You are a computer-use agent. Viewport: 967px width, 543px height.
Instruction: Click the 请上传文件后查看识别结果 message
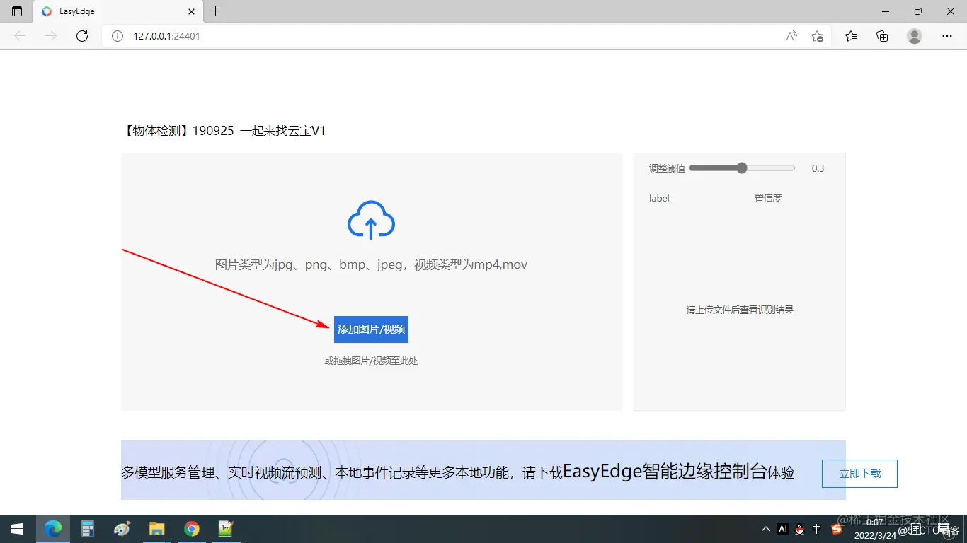point(740,310)
